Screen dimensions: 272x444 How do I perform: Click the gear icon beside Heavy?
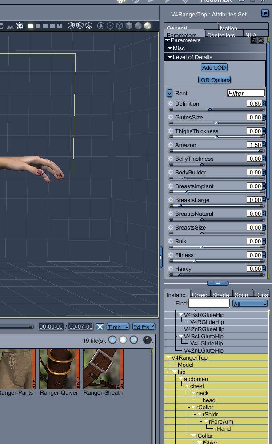point(171,269)
